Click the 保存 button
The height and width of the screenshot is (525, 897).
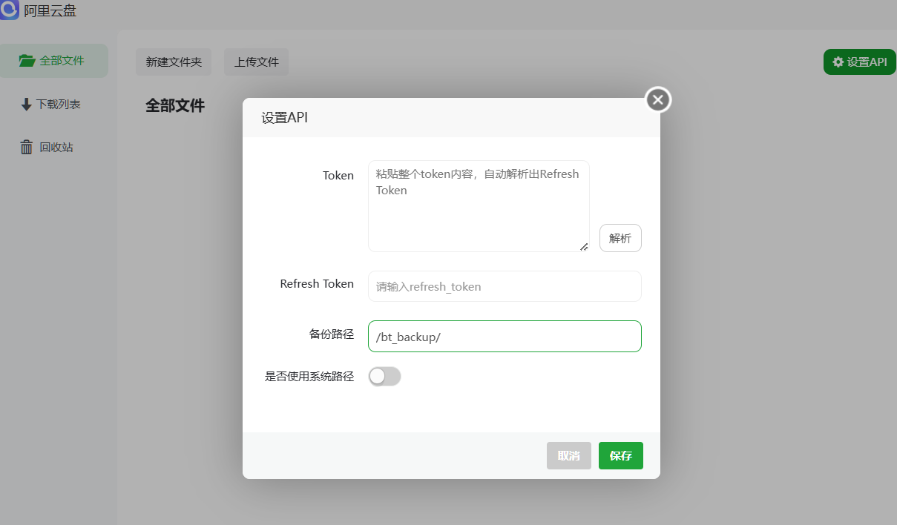point(621,455)
